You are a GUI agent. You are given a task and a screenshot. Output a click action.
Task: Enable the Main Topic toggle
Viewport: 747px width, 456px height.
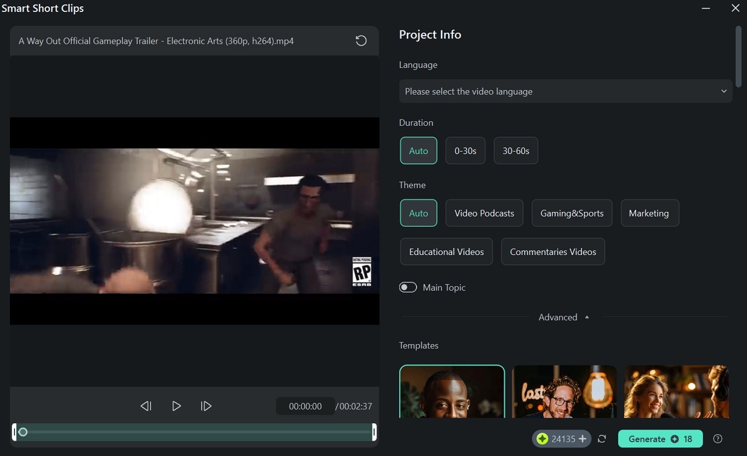click(408, 287)
